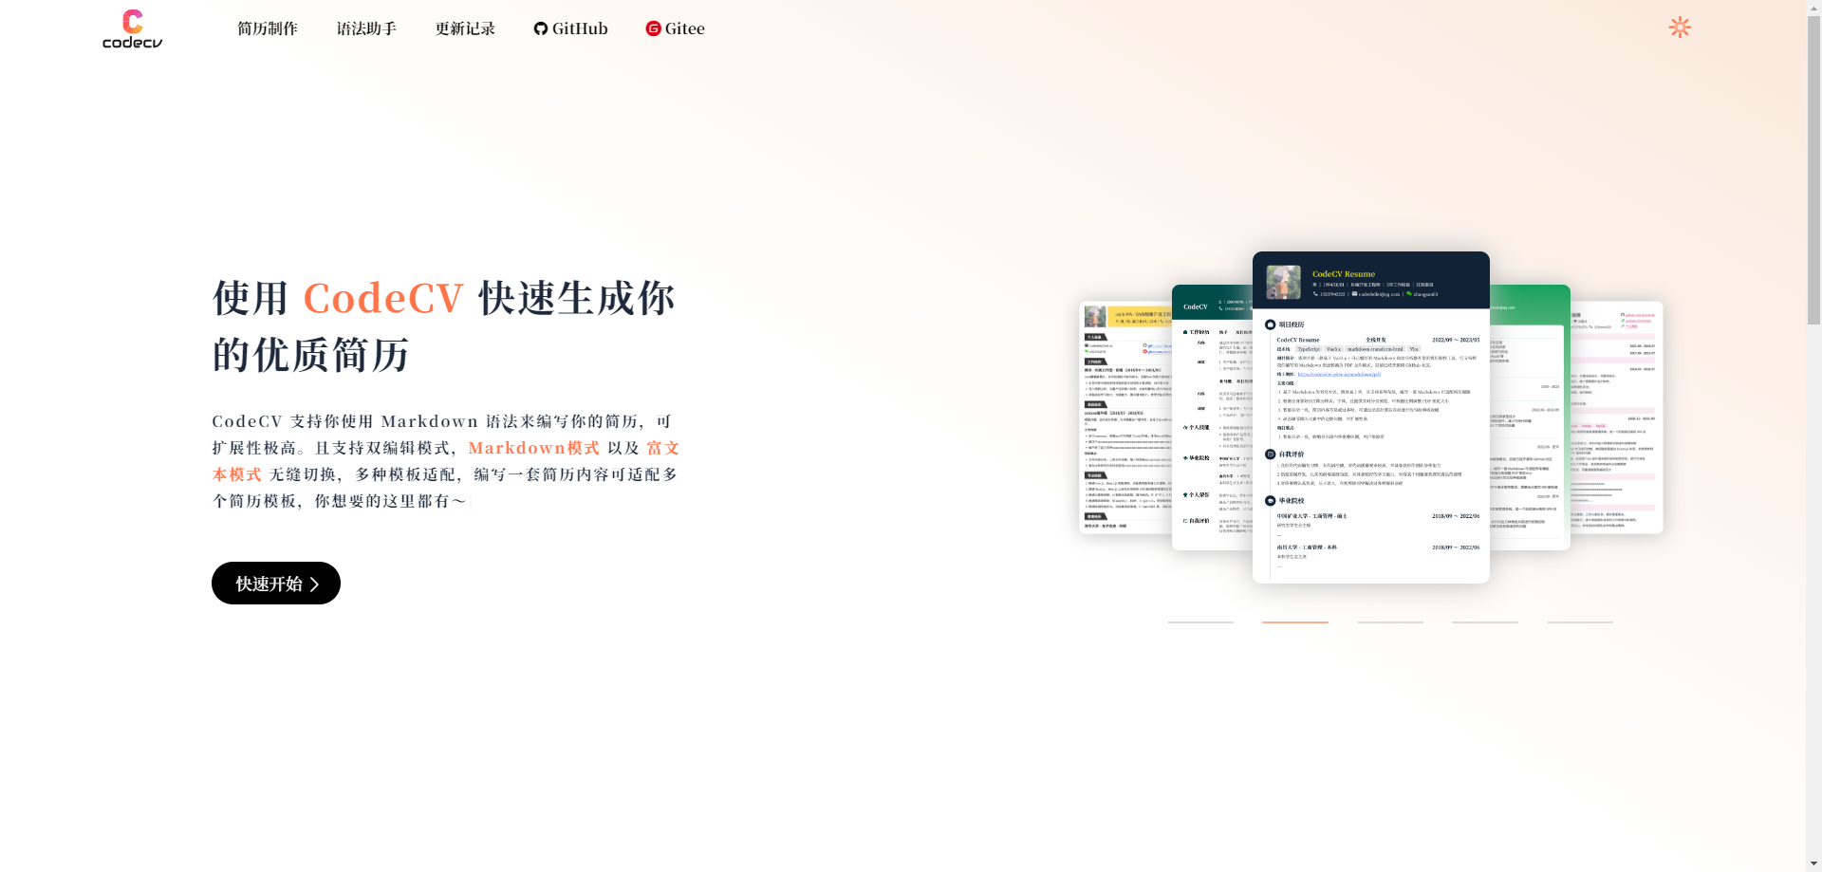Go to the fourth carousel slide indicator
The height and width of the screenshot is (872, 1822).
coord(1485,622)
